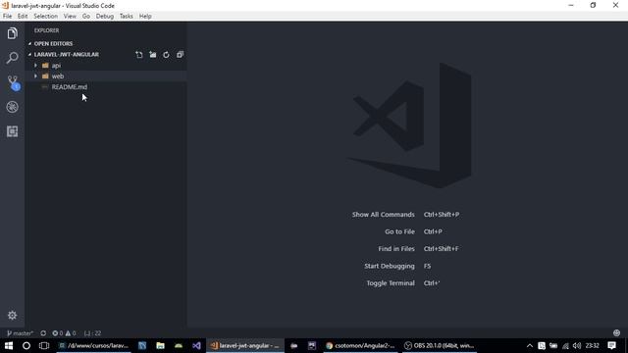Image resolution: width=628 pixels, height=353 pixels.
Task: Expand the web folder
Action: (x=106, y=76)
